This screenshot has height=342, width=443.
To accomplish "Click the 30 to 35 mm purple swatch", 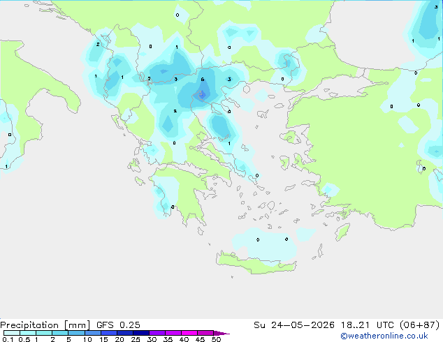I will (157, 333).
